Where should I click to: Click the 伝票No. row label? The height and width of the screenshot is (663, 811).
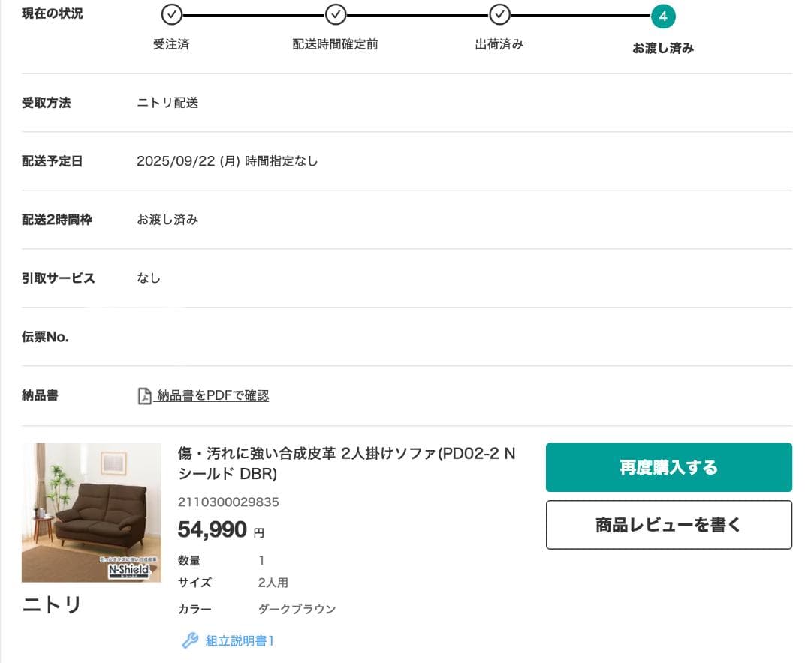[x=45, y=336]
